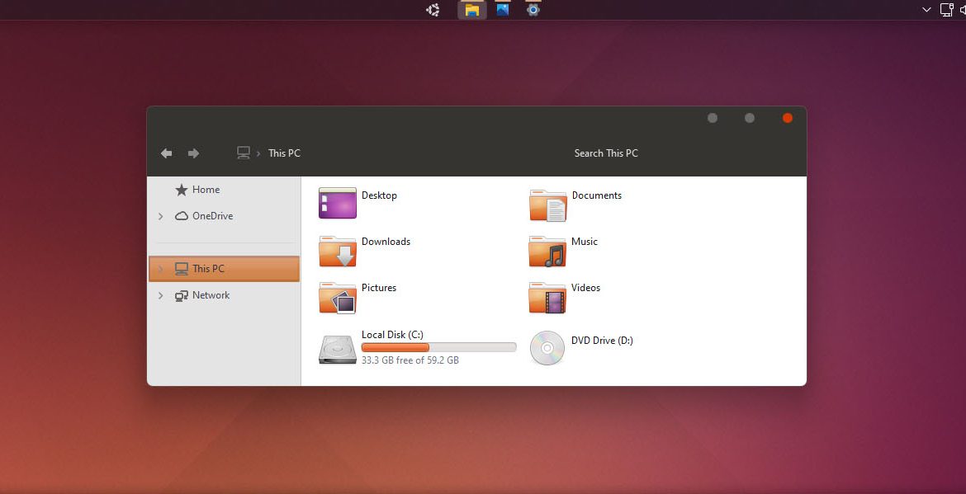The width and height of the screenshot is (966, 494).
Task: Select the OneDrive label in sidebar
Action: 212,216
